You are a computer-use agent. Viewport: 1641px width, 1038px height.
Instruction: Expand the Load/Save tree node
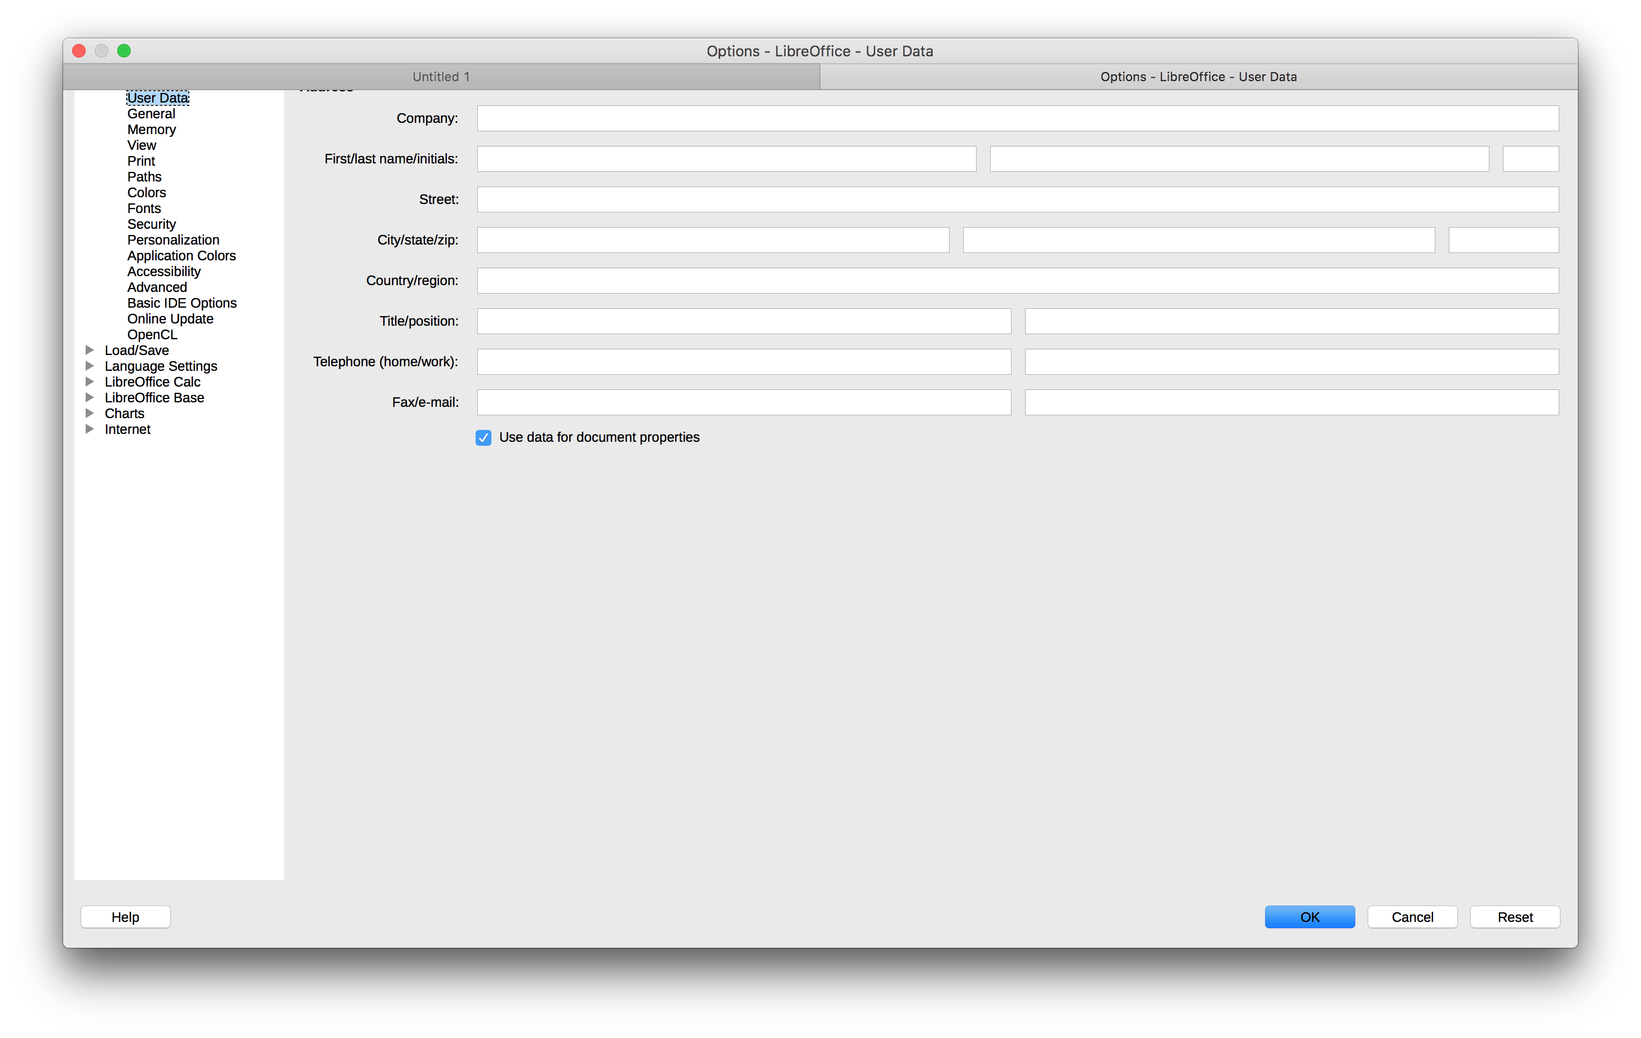(x=89, y=351)
